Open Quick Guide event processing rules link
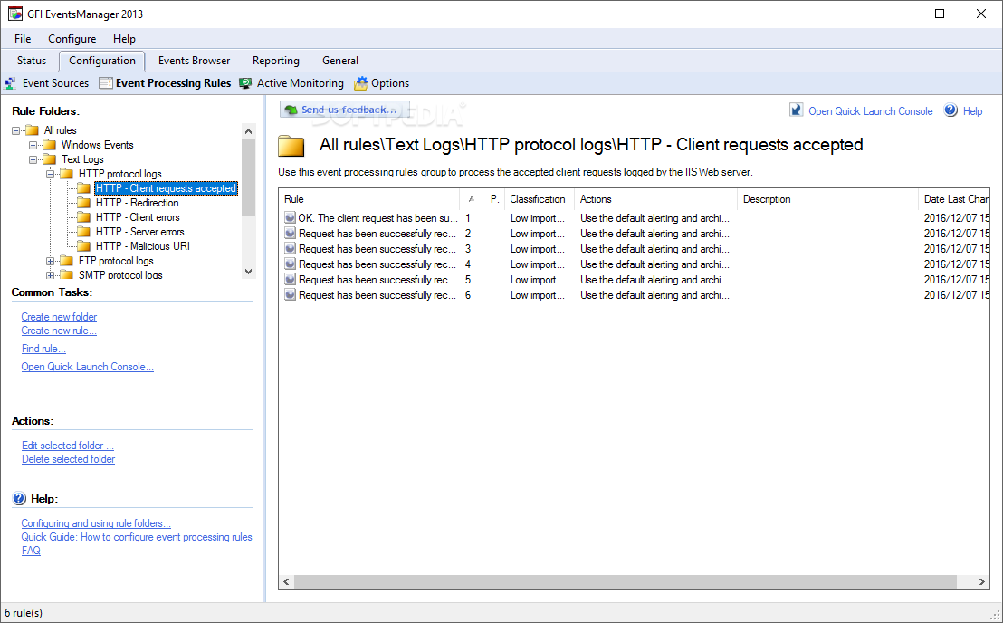The image size is (1003, 623). 137,537
